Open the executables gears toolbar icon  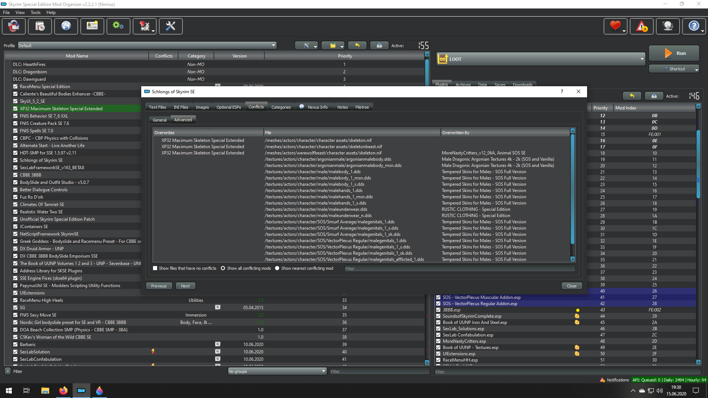coord(118,26)
